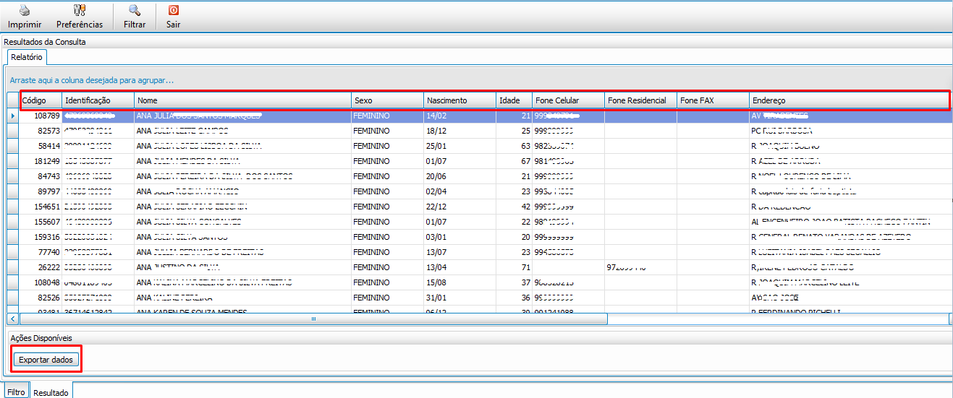Click birth date 13/04 cell
953x398 pixels.
(x=459, y=267)
